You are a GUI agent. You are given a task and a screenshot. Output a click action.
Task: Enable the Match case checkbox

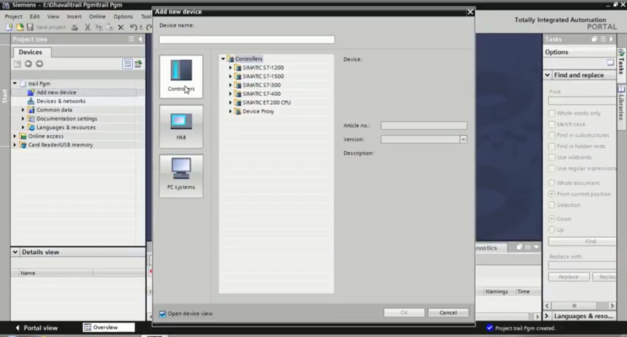[x=552, y=124]
